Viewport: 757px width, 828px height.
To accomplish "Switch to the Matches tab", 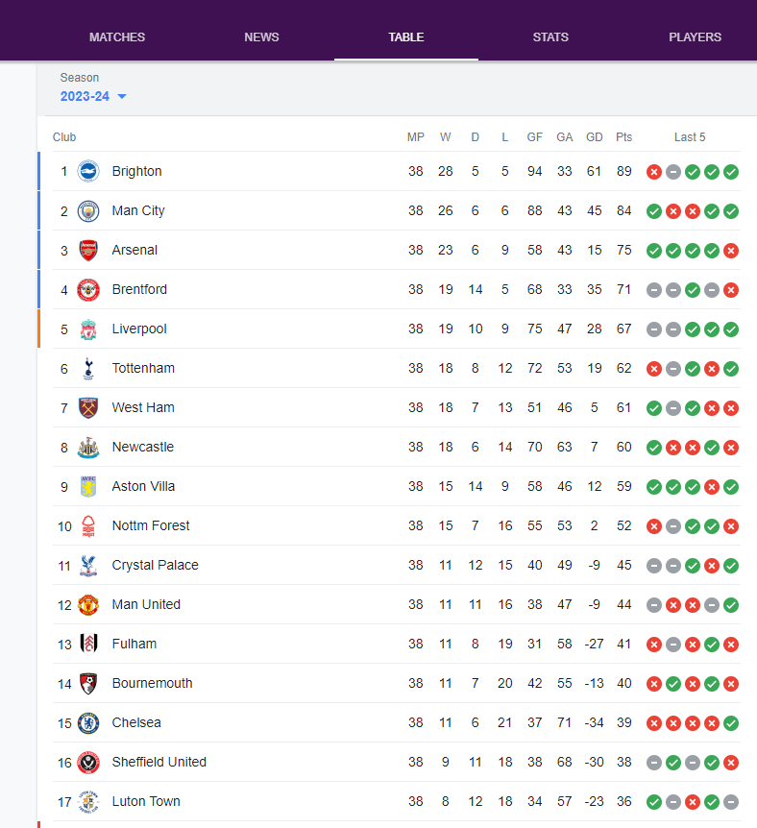I will point(117,37).
